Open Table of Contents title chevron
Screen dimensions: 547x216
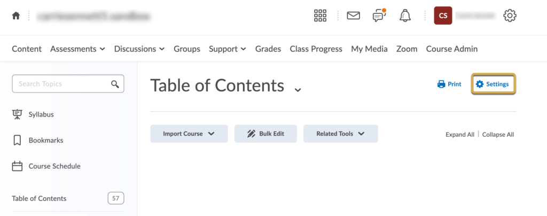298,90
